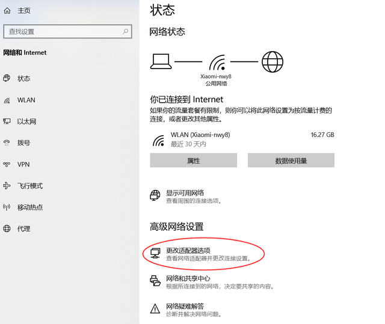Viewport: 385px width, 324px height.
Task: Click the 网络疑难解答 warning triangle icon
Action: click(x=155, y=308)
